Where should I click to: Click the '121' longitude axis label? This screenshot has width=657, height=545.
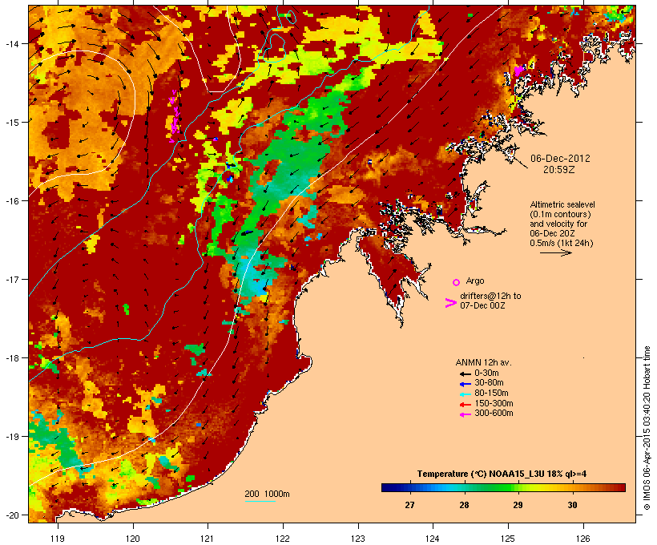click(208, 539)
